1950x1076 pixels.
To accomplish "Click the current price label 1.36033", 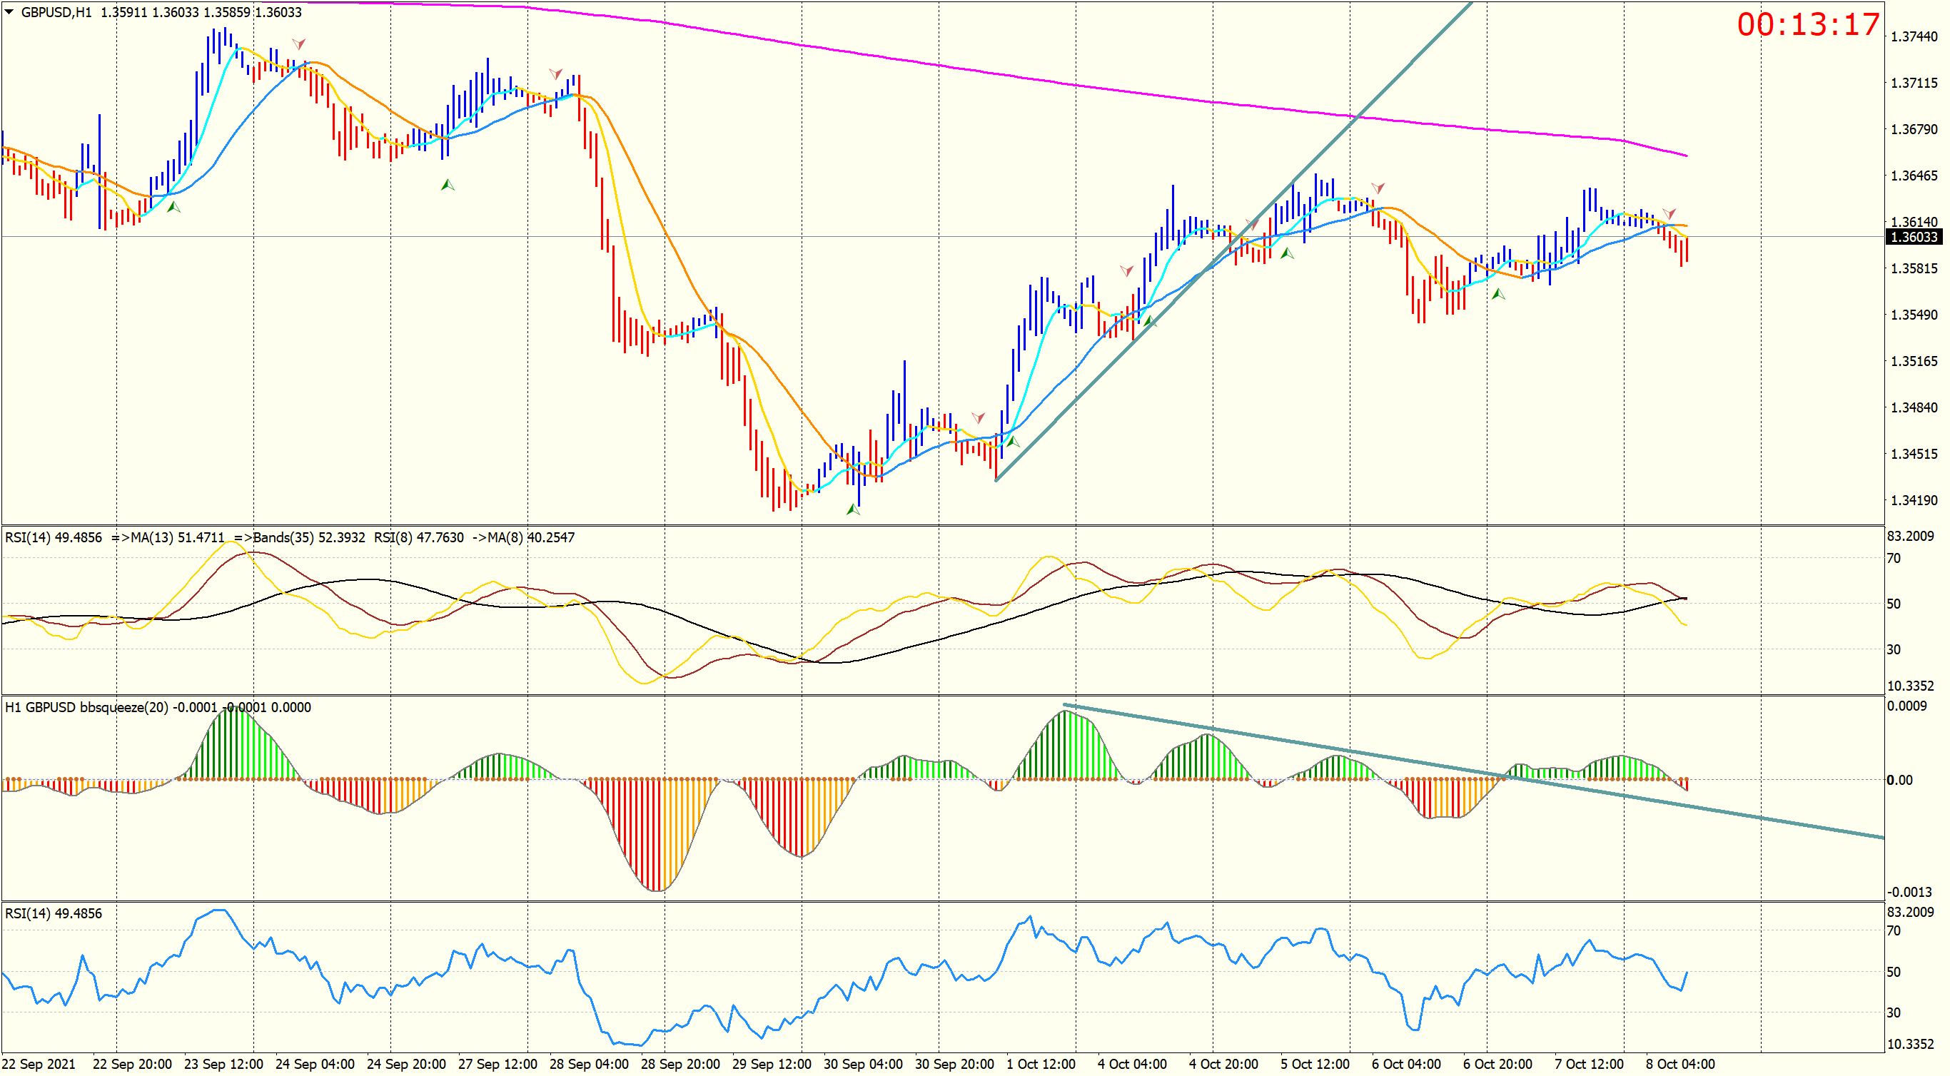I will click(1913, 237).
